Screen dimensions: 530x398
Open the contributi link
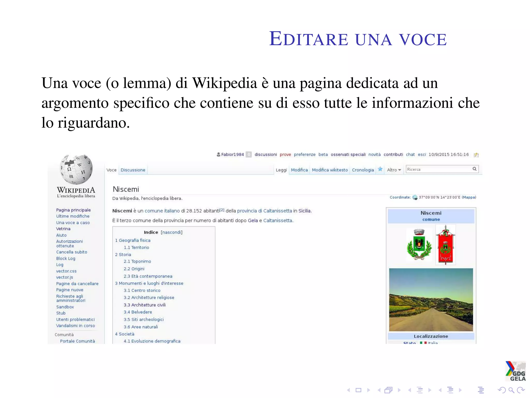coord(393,154)
